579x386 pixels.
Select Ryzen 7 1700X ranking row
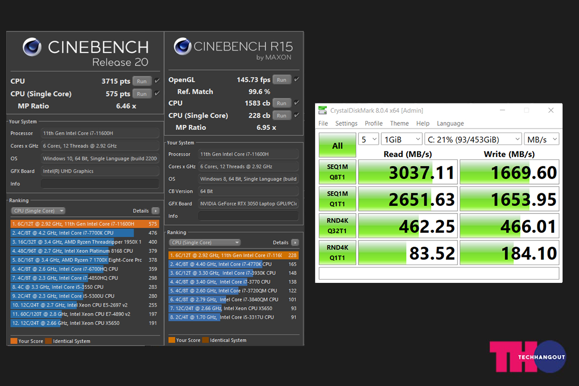point(84,260)
